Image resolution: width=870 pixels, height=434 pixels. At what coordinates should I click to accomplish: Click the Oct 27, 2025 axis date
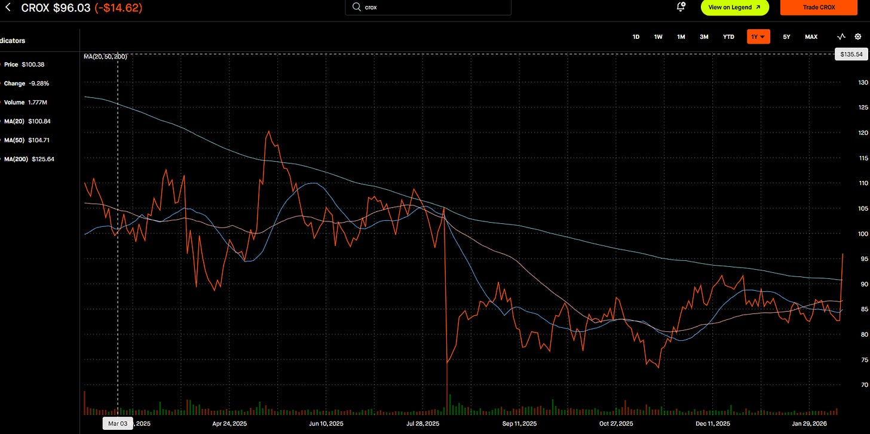point(616,423)
